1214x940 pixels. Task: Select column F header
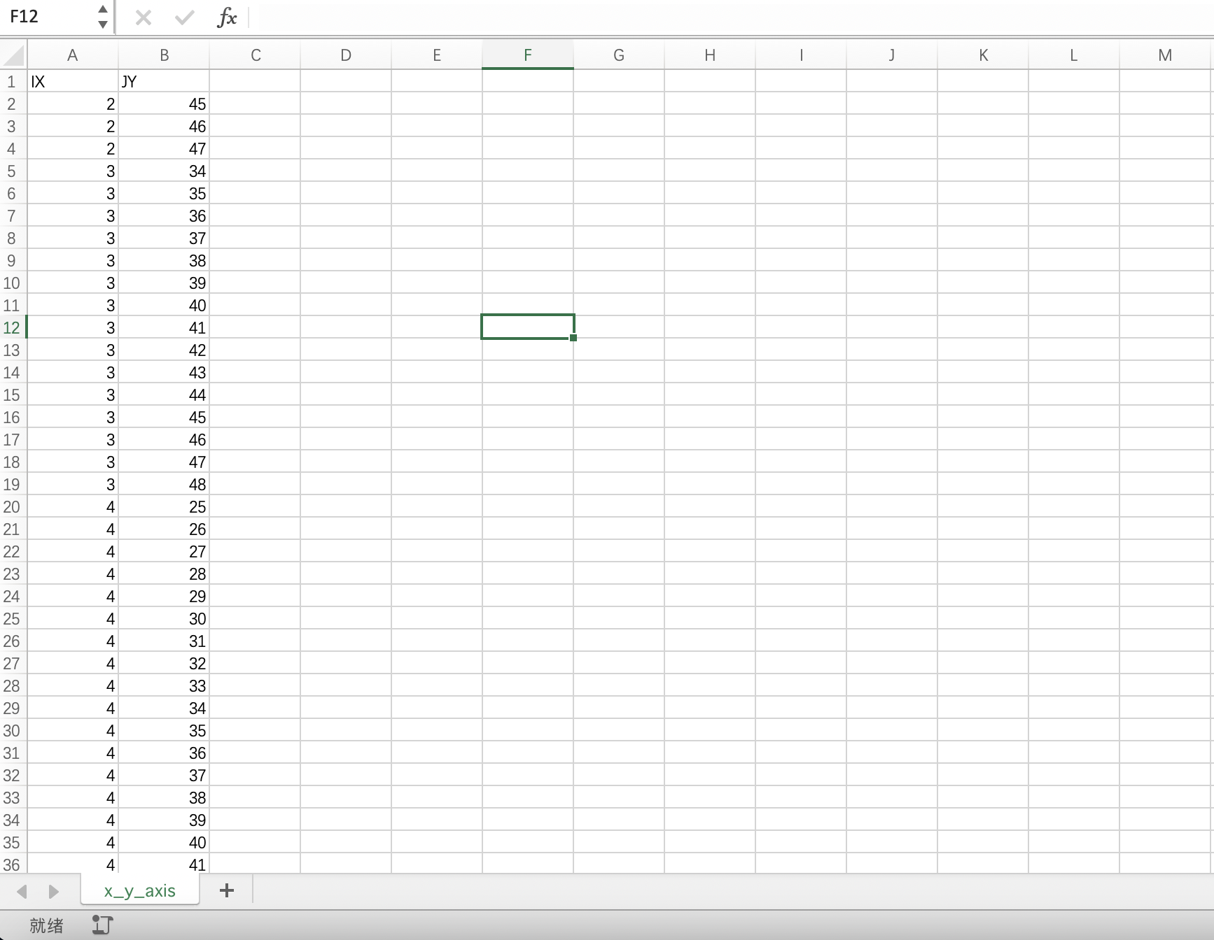528,55
